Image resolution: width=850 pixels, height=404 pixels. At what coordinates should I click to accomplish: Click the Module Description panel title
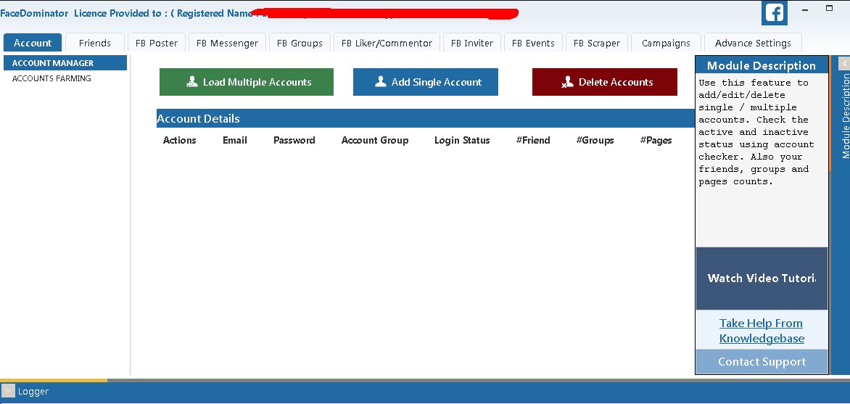pyautogui.click(x=762, y=65)
